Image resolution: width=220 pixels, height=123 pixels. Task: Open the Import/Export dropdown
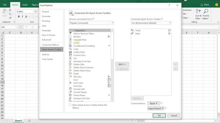coord(156,108)
